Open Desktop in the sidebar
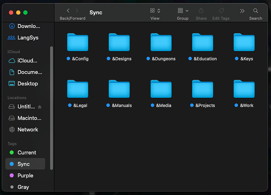This screenshot has width=271, height=195. click(25, 84)
